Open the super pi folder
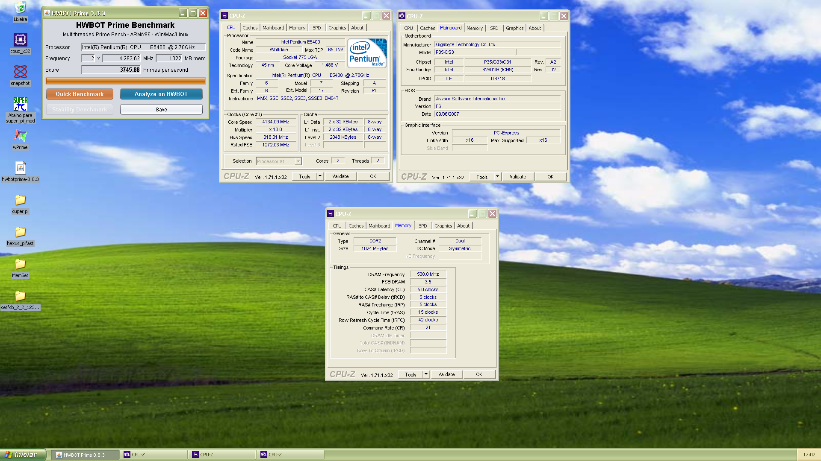 tap(20, 200)
